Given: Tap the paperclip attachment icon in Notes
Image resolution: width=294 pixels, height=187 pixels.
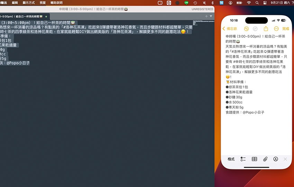Looking at the screenshot, I should tap(265, 159).
